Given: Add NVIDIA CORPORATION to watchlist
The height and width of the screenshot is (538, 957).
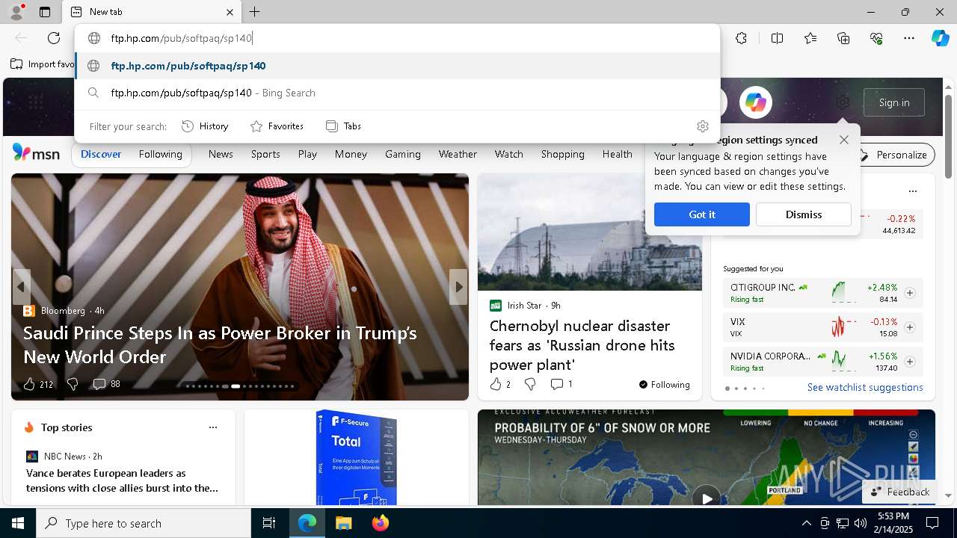Looking at the screenshot, I should [x=910, y=362].
